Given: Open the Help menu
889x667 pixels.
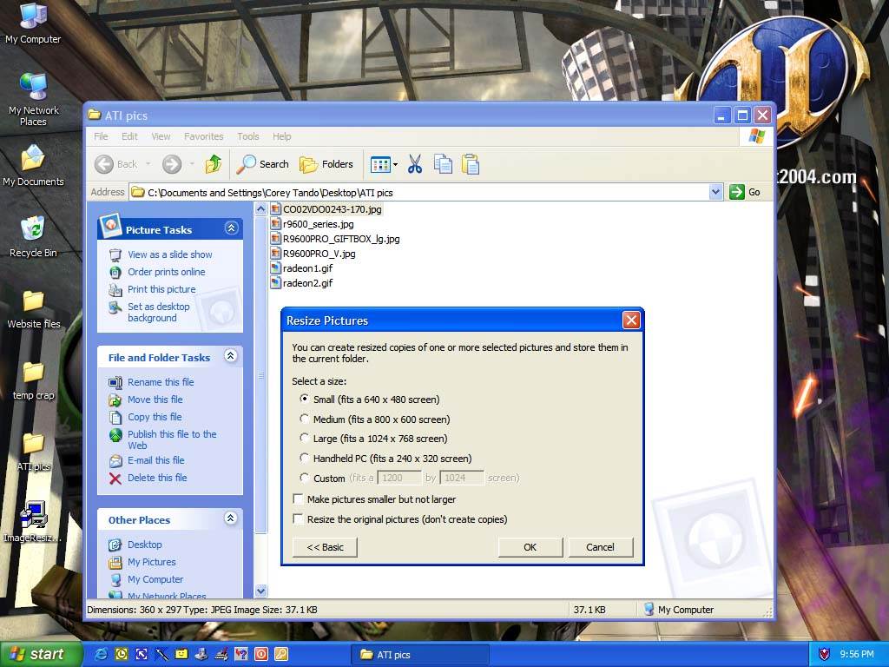Looking at the screenshot, I should pos(282,136).
